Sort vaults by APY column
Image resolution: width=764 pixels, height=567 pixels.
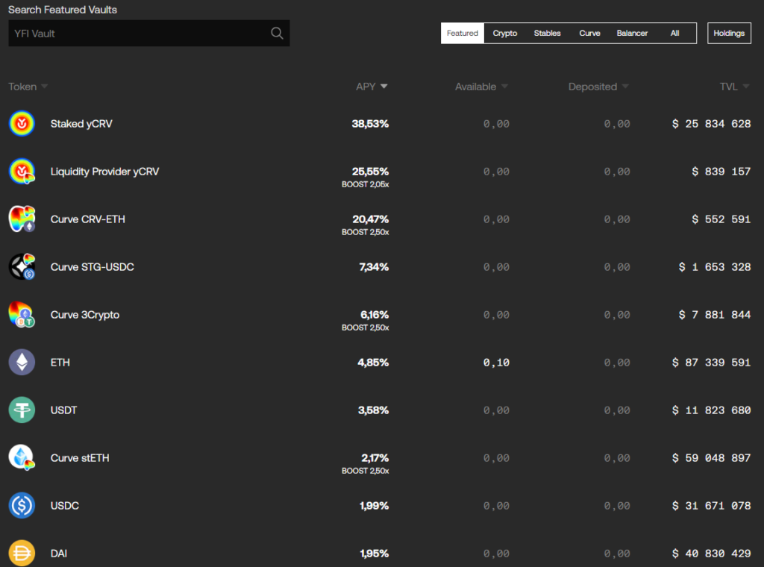point(372,87)
